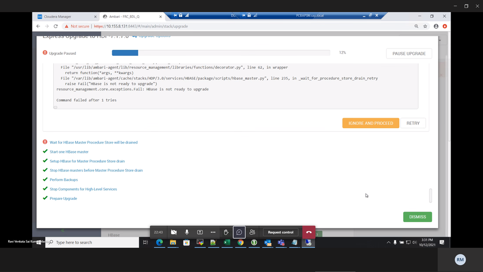The width and height of the screenshot is (483, 272).
Task: Open the Chrome profile account icon
Action: click(436, 26)
